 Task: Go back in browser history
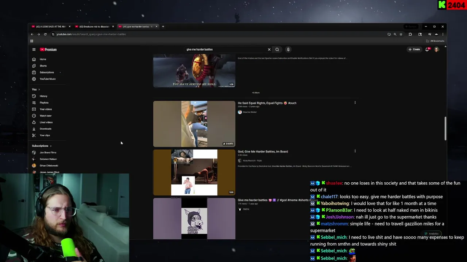32,34
